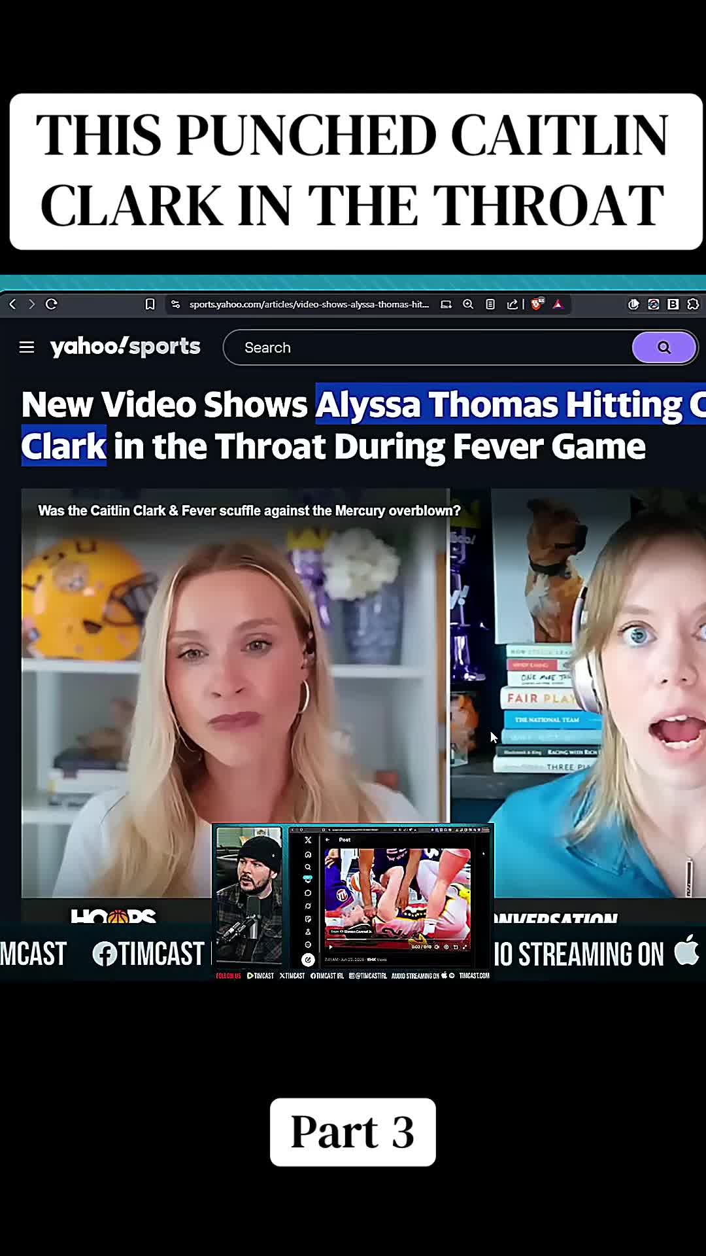
Task: Share this page via the share icon
Action: pos(513,304)
